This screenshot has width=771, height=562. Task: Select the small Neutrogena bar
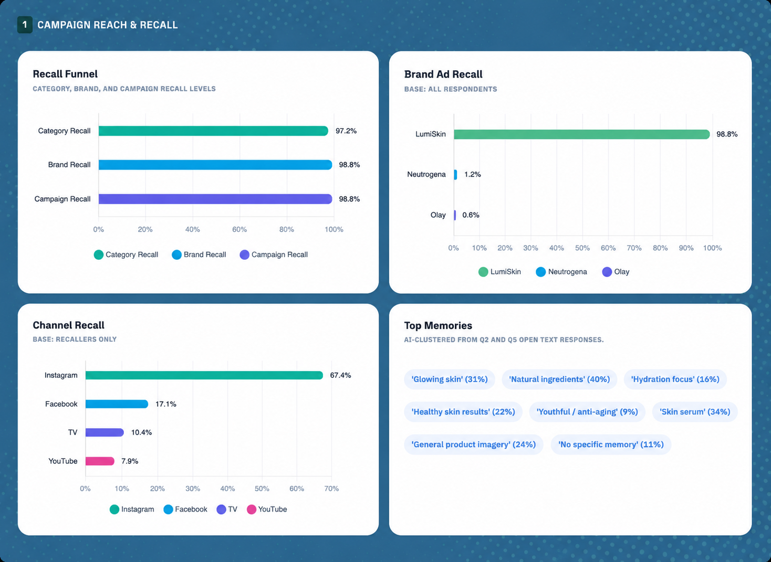[x=455, y=175]
